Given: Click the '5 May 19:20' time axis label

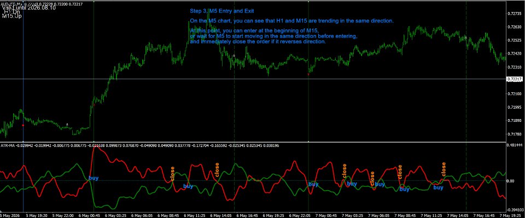Looking at the screenshot, I should (x=36, y=215).
